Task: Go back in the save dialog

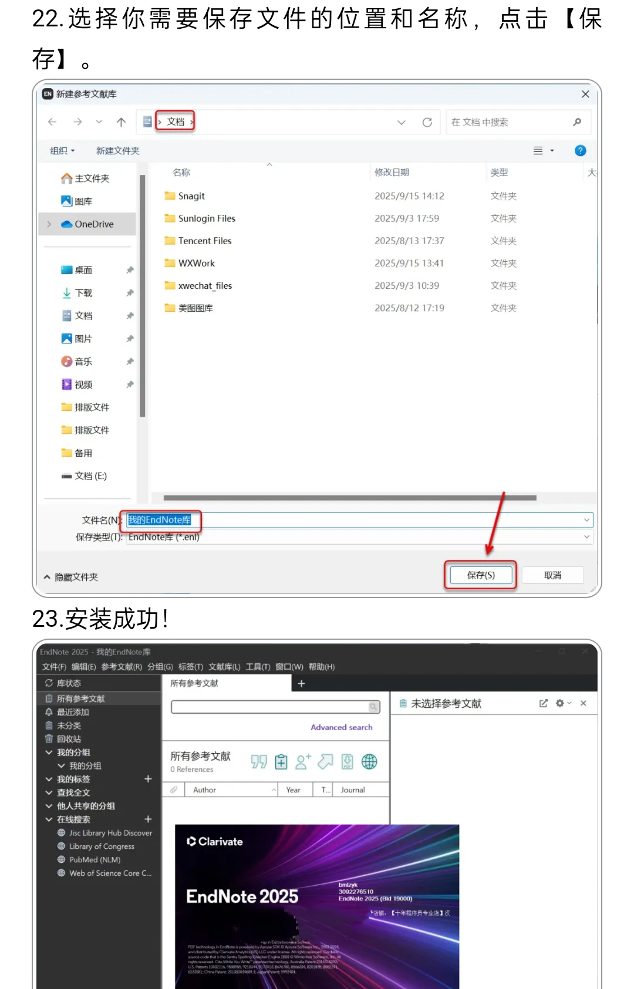Action: (x=52, y=122)
